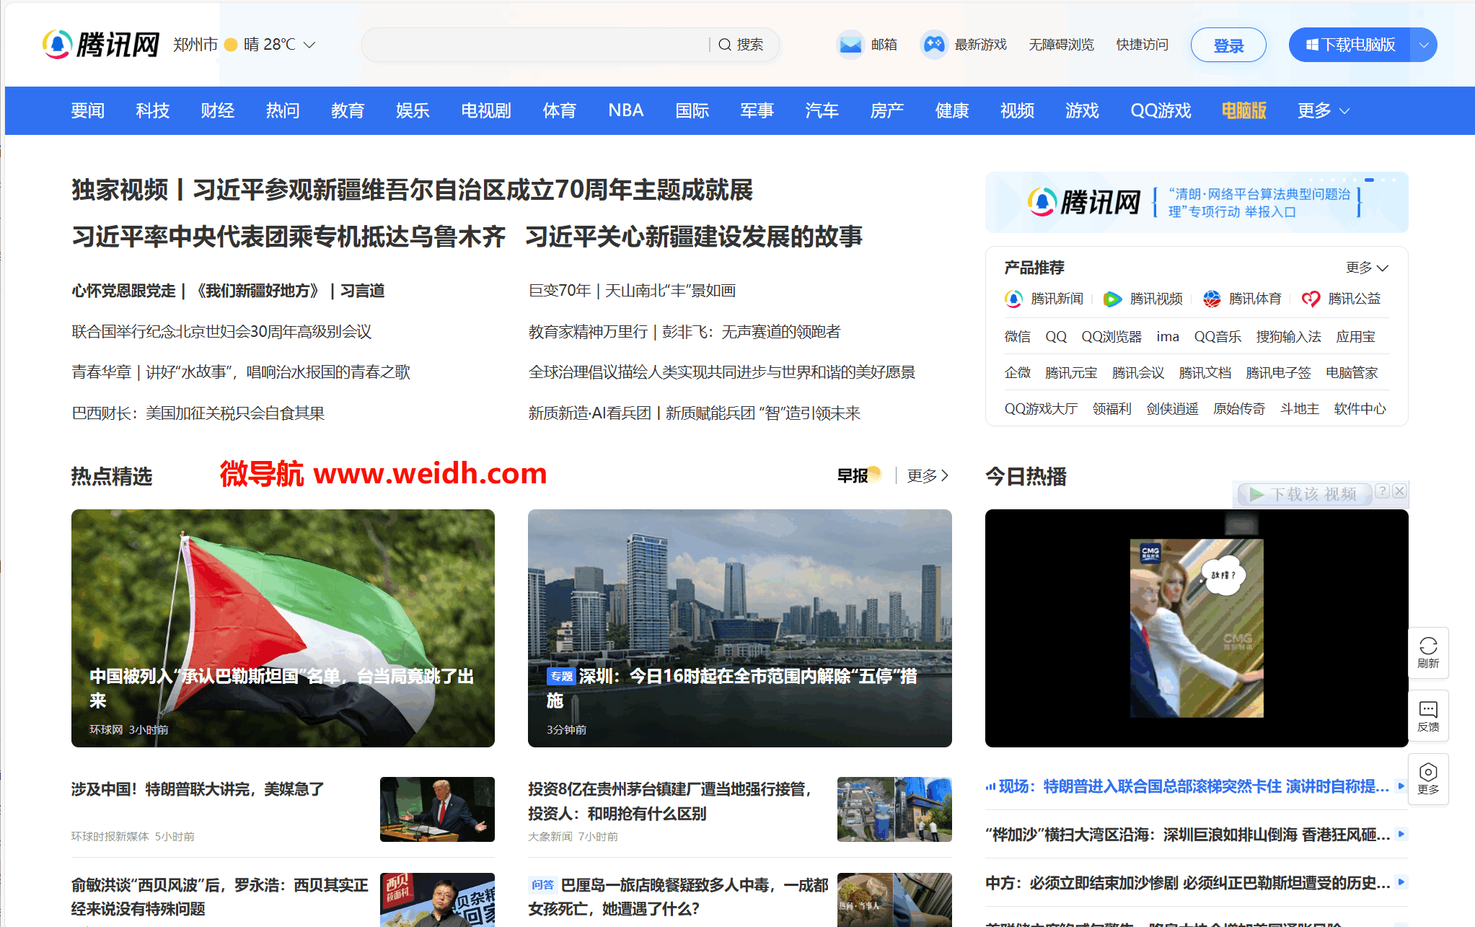Play the 中方：必须立即结束加沙惨剧 video item
Screen dimensions: 1475x927
tap(1401, 882)
